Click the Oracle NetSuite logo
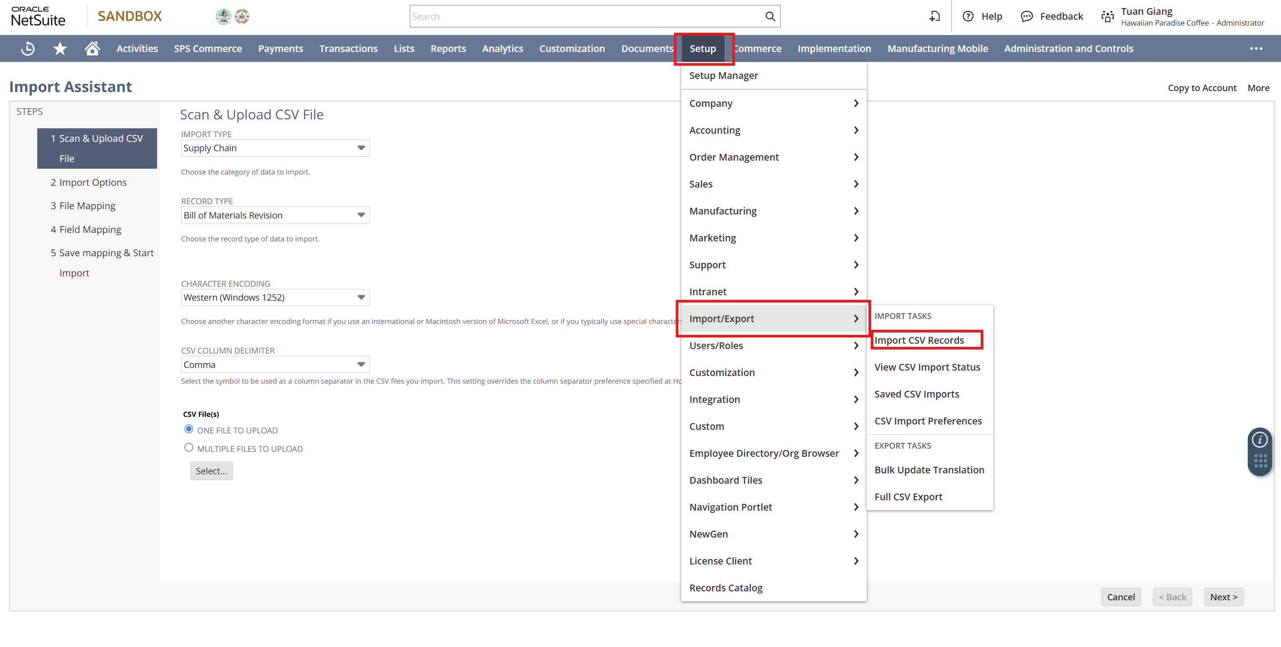This screenshot has height=647, width=1281. click(x=38, y=17)
